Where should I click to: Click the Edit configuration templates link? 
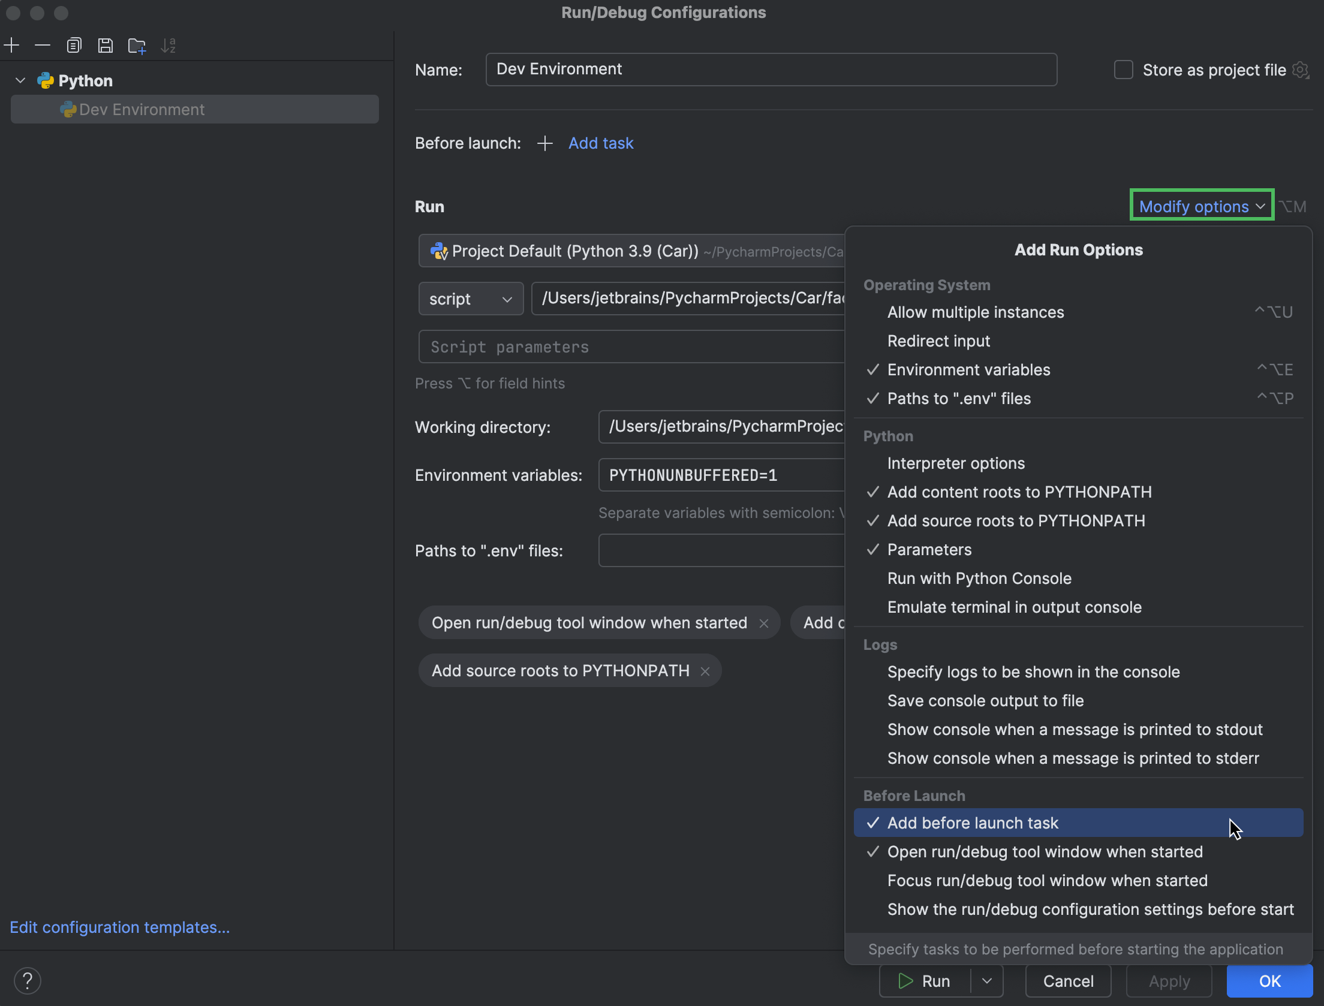tap(119, 927)
